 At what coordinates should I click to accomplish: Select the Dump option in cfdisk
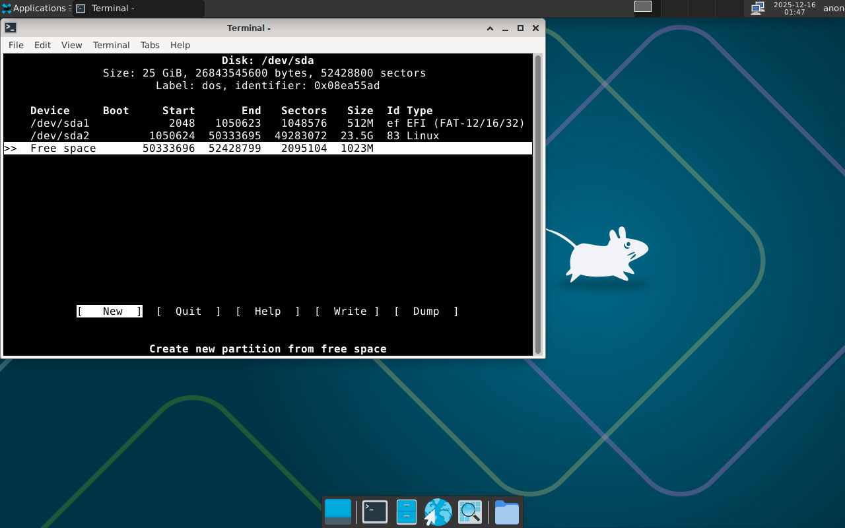click(426, 312)
